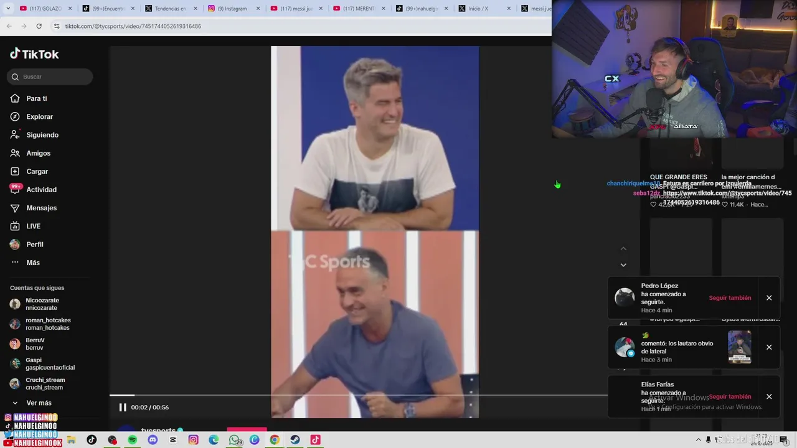Open Pedro López's avatar
797x448 pixels.
625,297
